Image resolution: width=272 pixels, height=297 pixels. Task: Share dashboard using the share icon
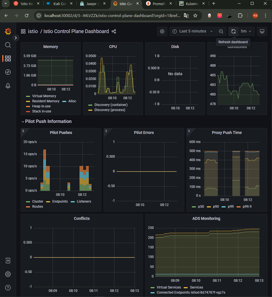[114, 31]
